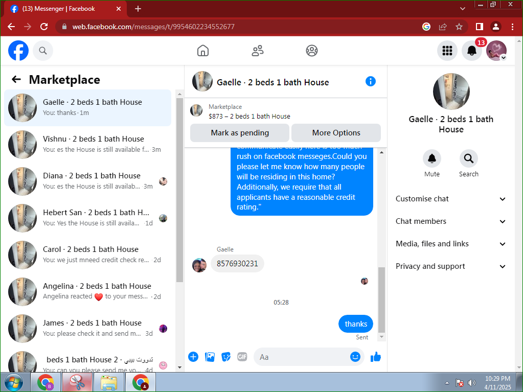The width and height of the screenshot is (523, 392).
Task: Open the Gaelle conversation in list
Action: tap(88, 108)
